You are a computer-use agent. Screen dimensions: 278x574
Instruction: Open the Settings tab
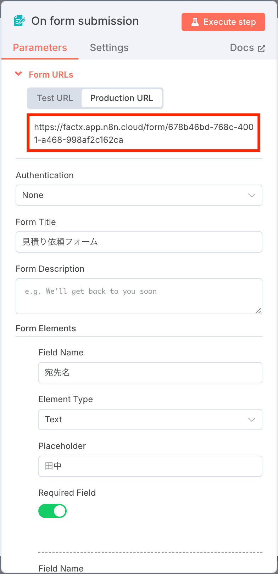tap(109, 48)
